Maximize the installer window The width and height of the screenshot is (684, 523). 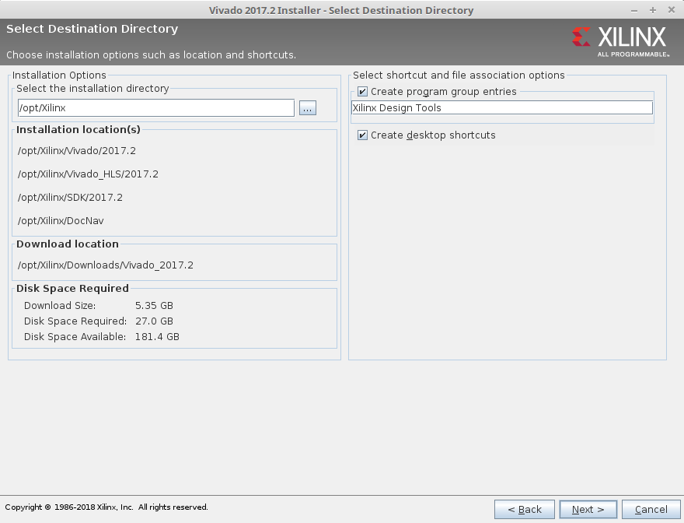point(653,10)
